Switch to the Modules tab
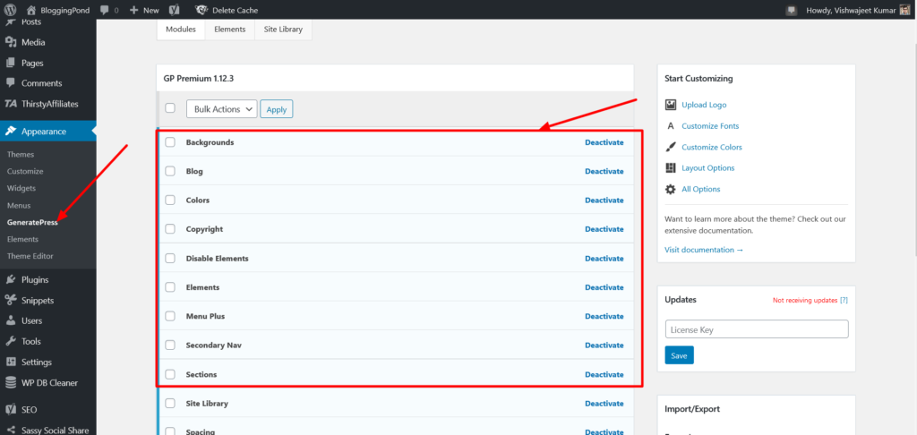This screenshot has height=435, width=917. click(x=181, y=30)
